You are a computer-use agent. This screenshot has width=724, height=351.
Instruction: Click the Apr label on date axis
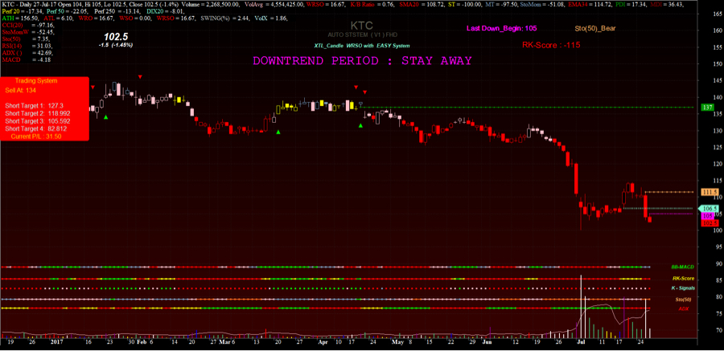click(x=324, y=342)
